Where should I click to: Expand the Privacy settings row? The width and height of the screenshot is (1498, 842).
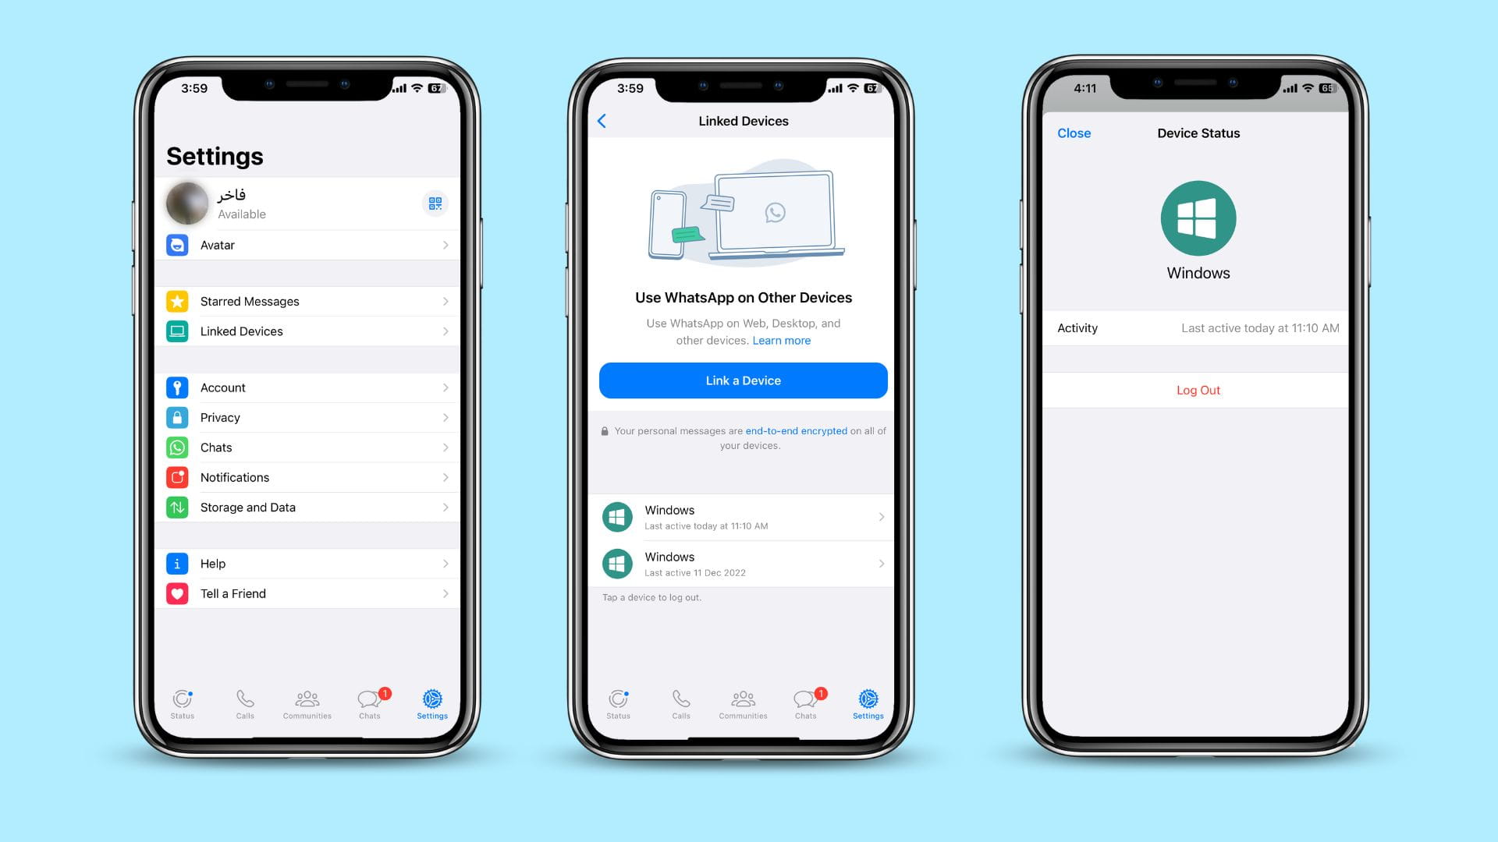click(309, 417)
